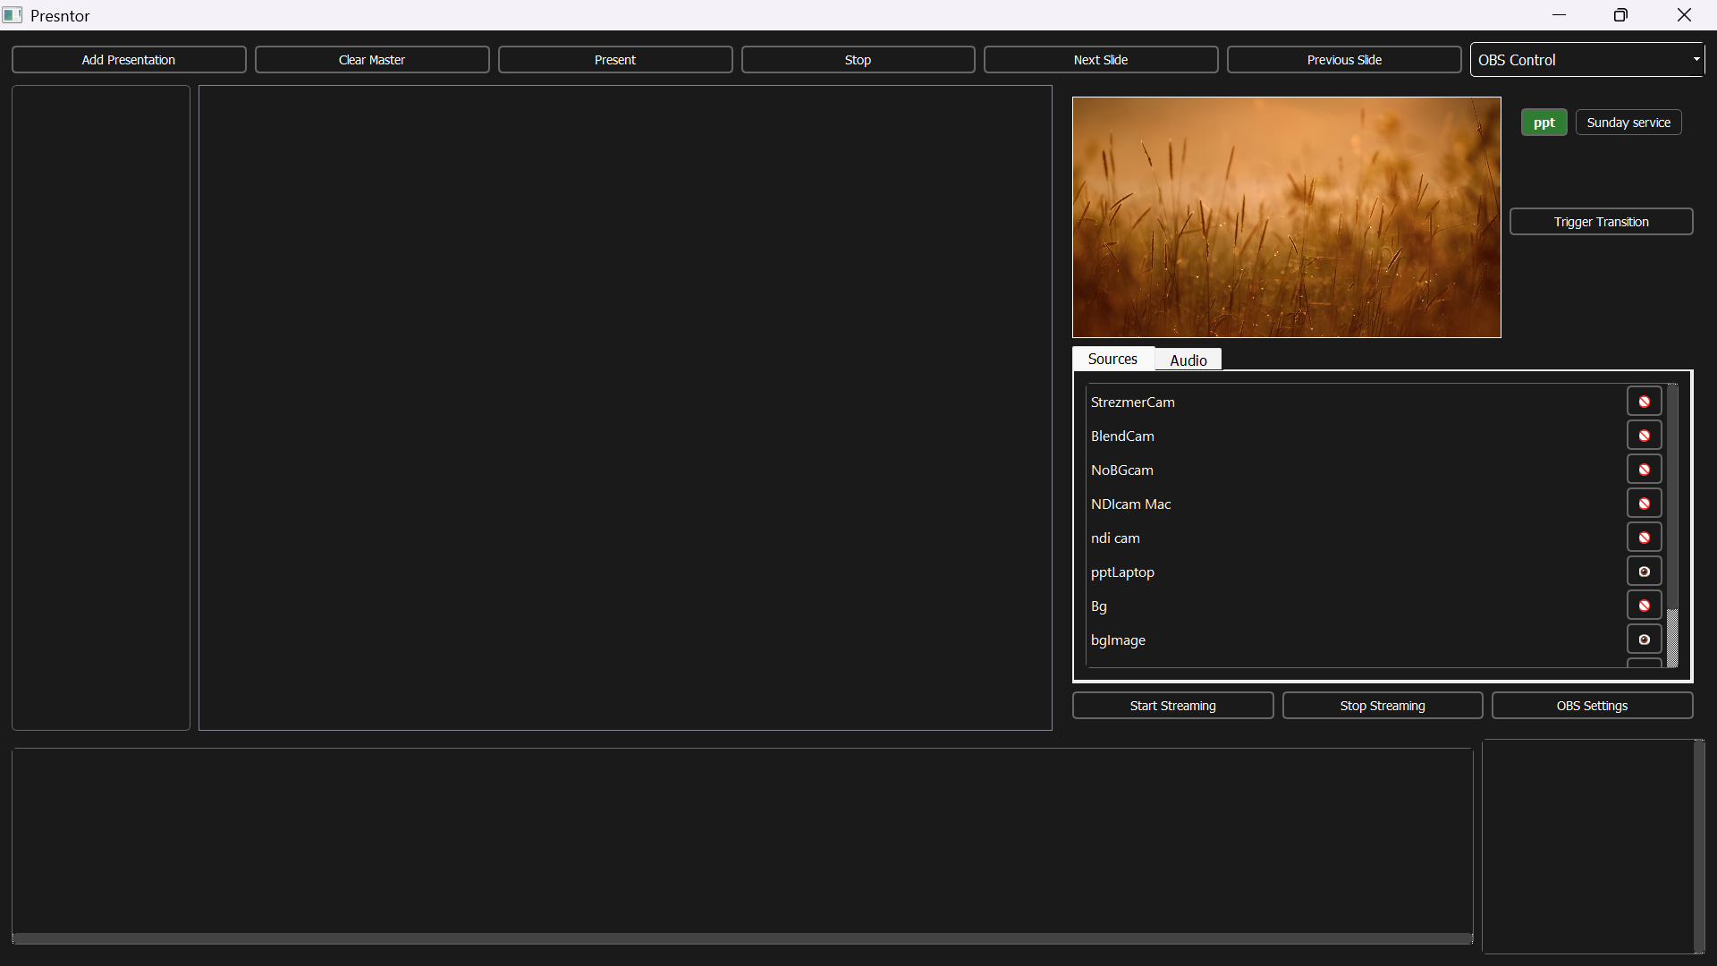Advance with the Next Slide button

(1101, 59)
